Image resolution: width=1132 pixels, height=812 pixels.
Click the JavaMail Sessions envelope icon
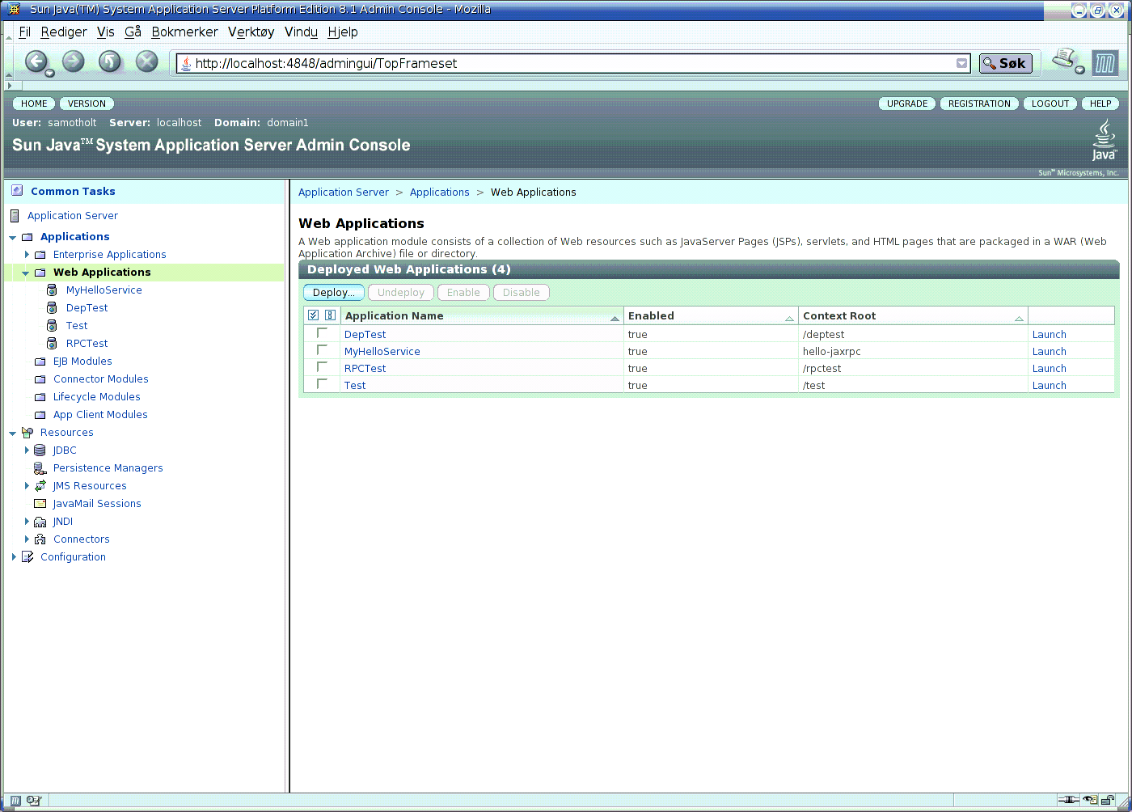click(40, 504)
